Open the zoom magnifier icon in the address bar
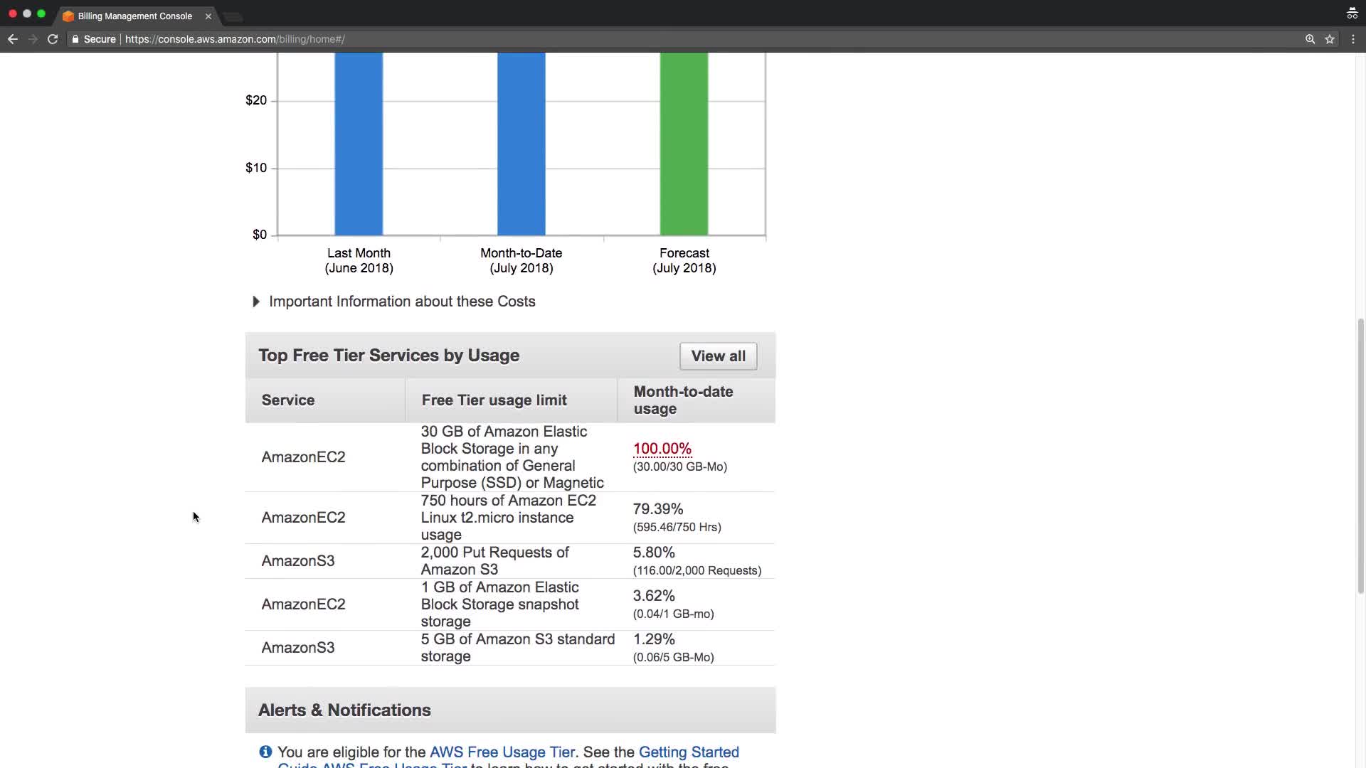Screen dimensions: 1366x768 [1310, 39]
